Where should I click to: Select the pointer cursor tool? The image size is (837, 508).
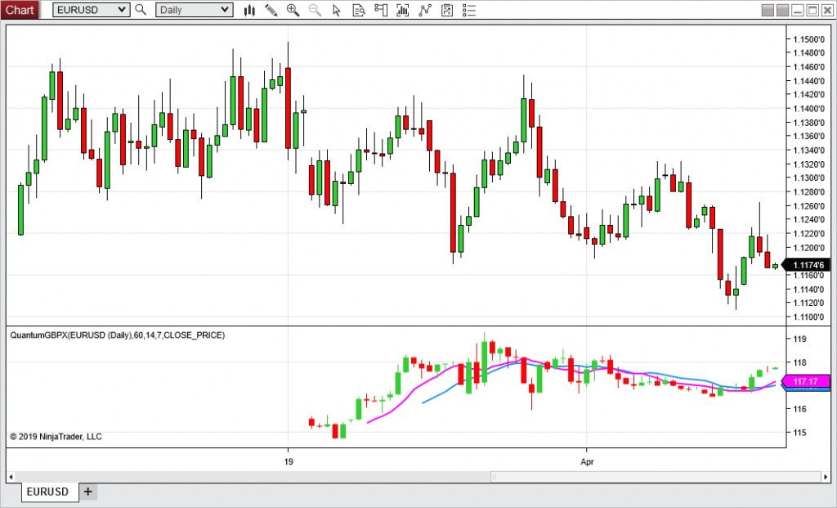[x=337, y=10]
